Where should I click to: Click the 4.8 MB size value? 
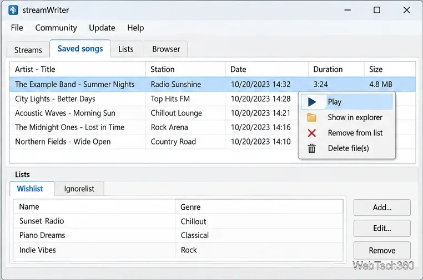[x=381, y=85]
